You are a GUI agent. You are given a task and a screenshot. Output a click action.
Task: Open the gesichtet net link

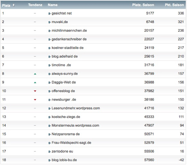62,13
